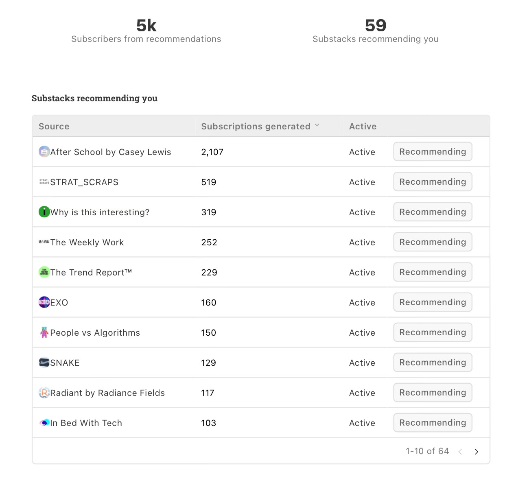Click Recommending button for STRAT_SCRAPS
Viewport: 516px width, 485px height.
click(433, 182)
